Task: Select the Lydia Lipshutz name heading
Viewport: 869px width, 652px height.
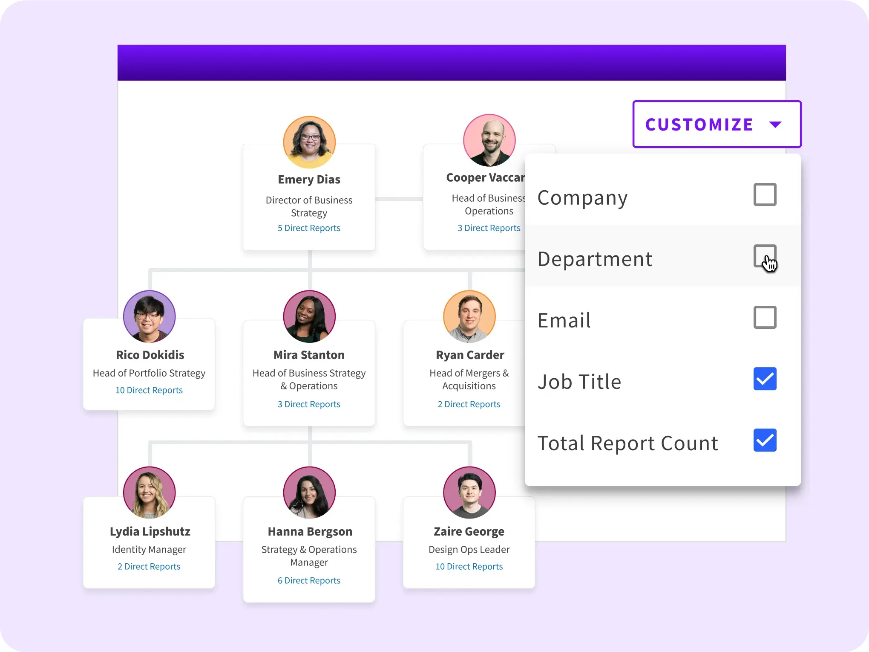Action: (x=150, y=531)
